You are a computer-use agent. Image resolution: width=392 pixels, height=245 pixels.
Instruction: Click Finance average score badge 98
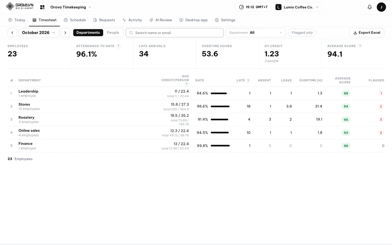pyautogui.click(x=346, y=146)
